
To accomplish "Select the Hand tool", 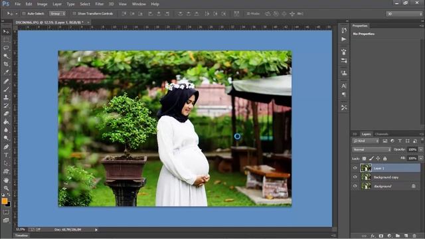I will (x=6, y=180).
